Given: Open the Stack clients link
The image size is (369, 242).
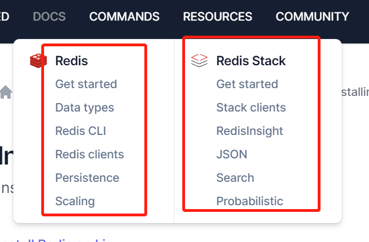Looking at the screenshot, I should (x=251, y=108).
